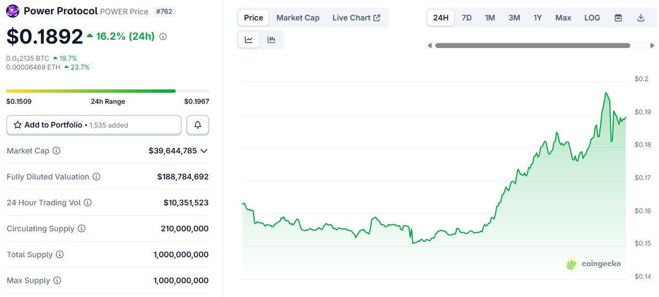The image size is (659, 297).
Task: Click the Max Supply info icon
Action: [x=57, y=280]
